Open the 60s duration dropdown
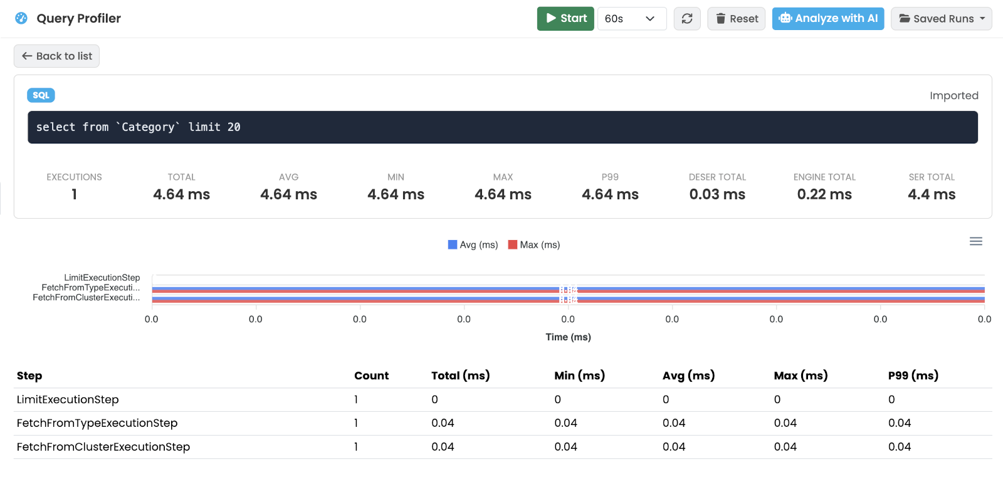 632,19
